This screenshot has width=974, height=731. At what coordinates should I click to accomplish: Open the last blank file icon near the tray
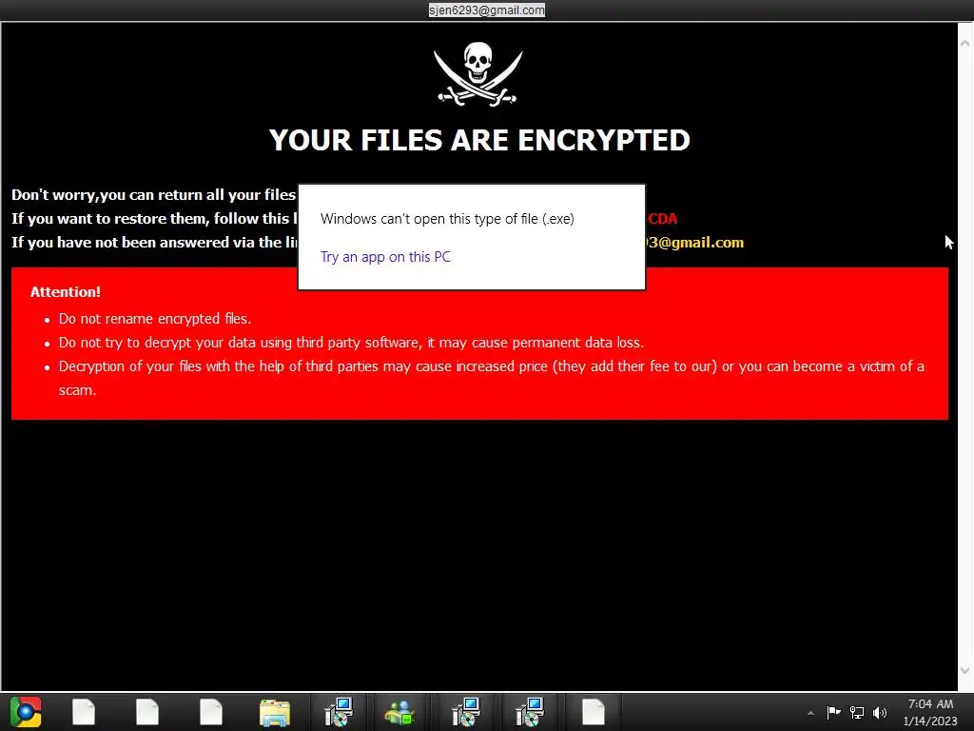pos(594,713)
